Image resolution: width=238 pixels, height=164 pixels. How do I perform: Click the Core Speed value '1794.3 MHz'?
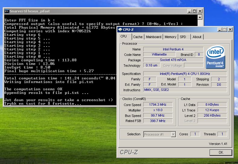(158, 105)
